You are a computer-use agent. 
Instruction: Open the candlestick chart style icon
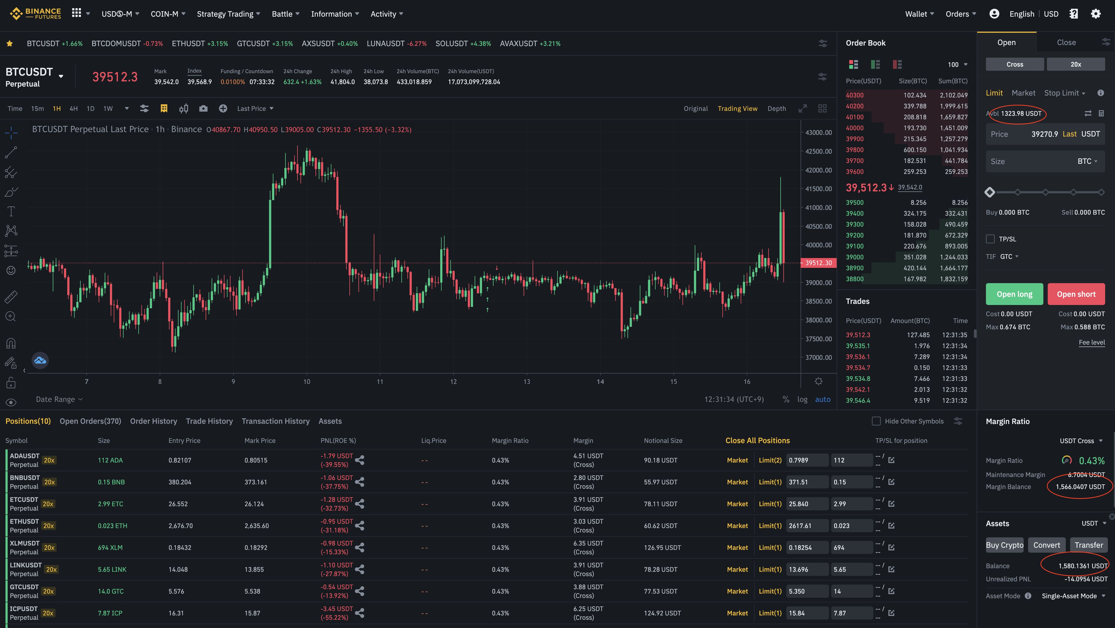tap(183, 108)
